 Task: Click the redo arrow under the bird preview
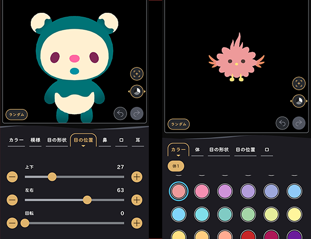299,123
